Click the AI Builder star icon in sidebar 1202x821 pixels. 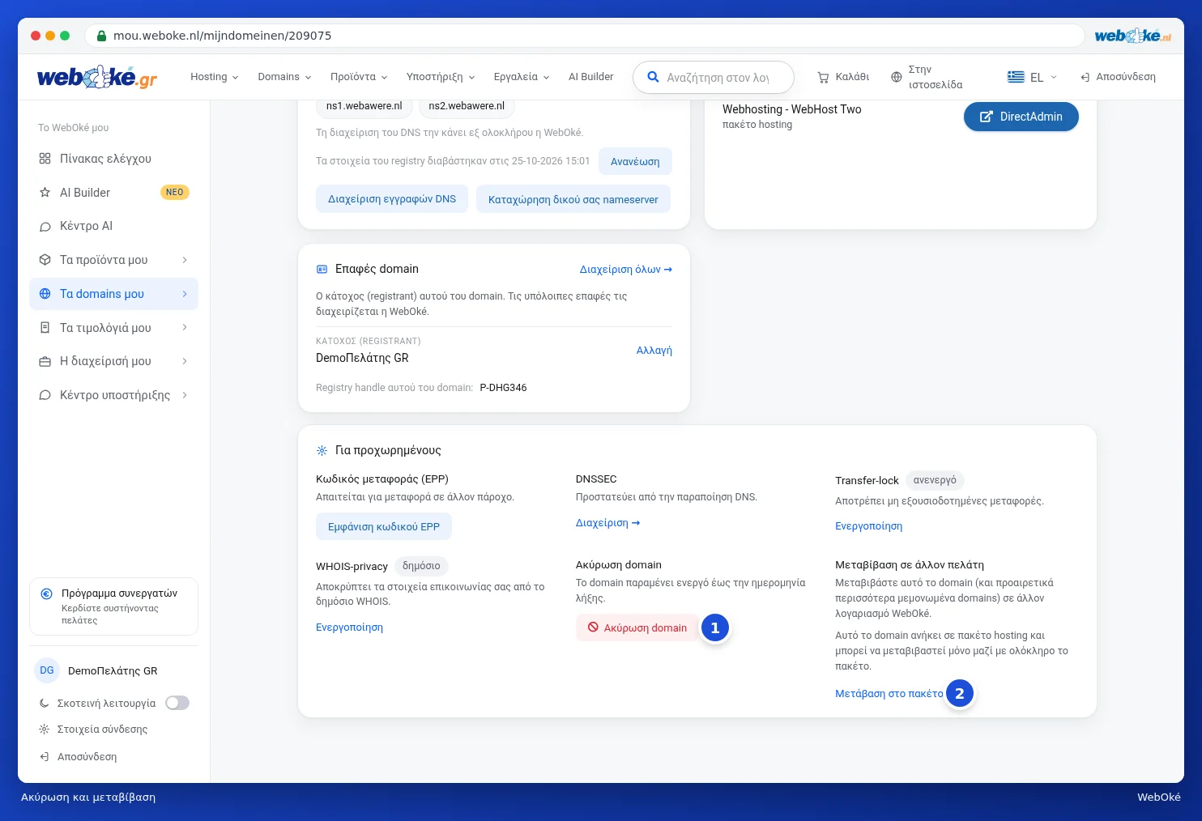(45, 193)
